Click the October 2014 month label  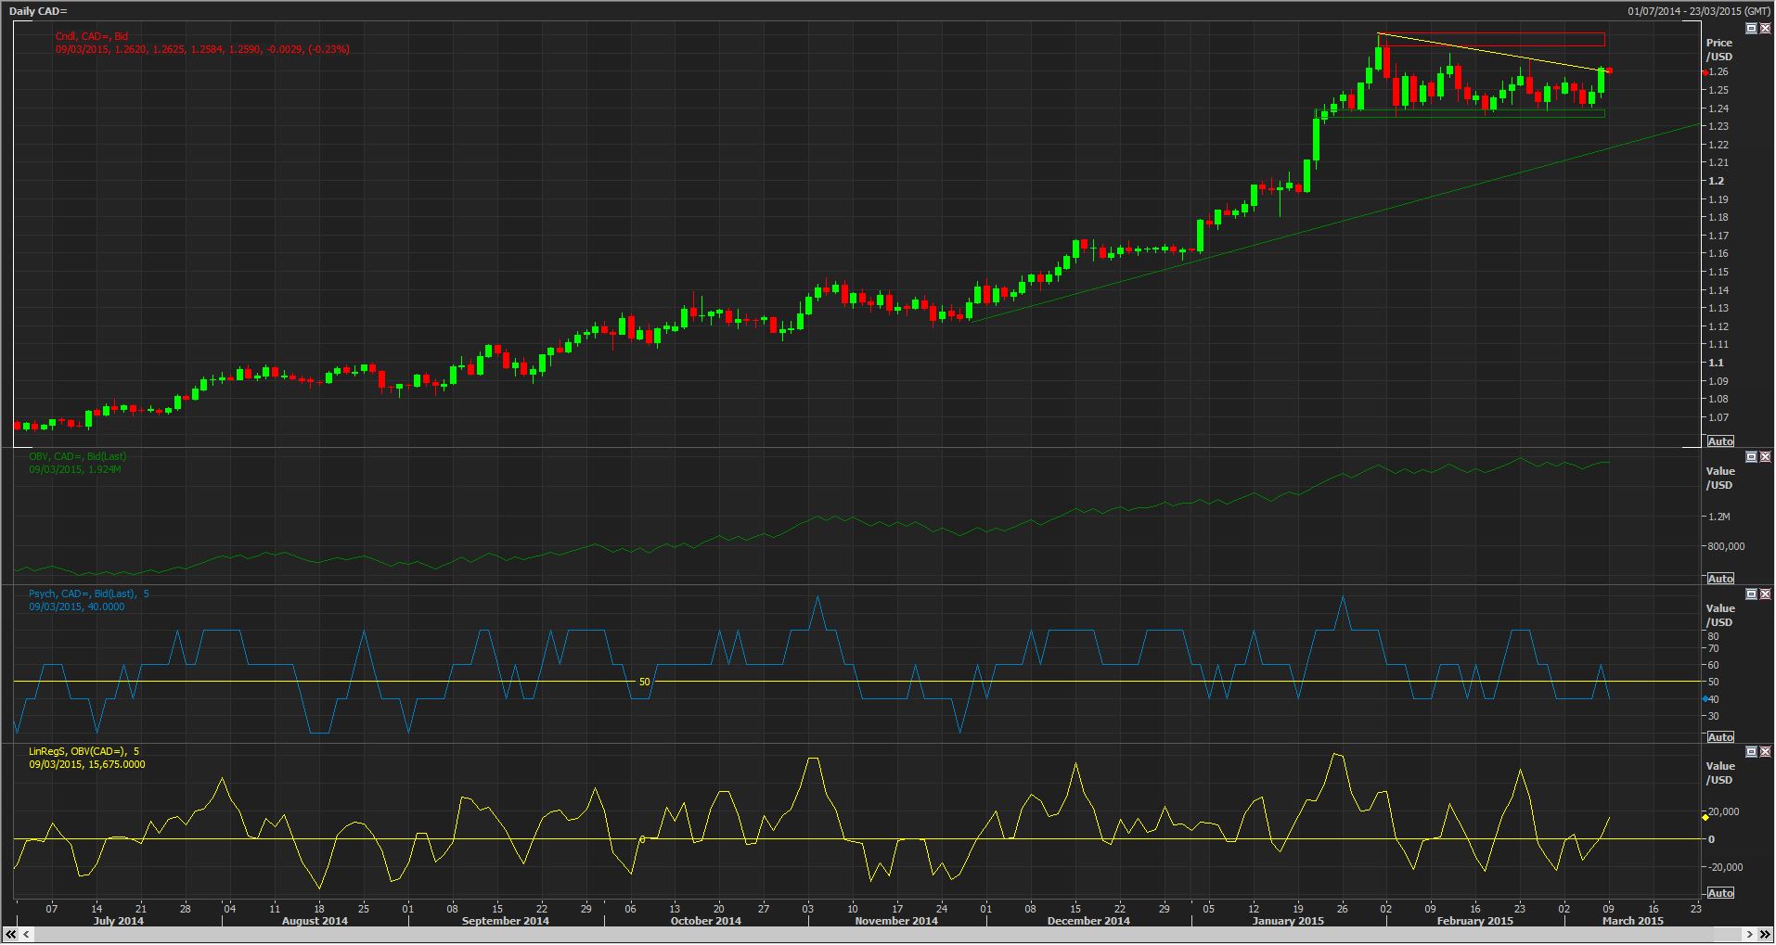click(x=705, y=921)
